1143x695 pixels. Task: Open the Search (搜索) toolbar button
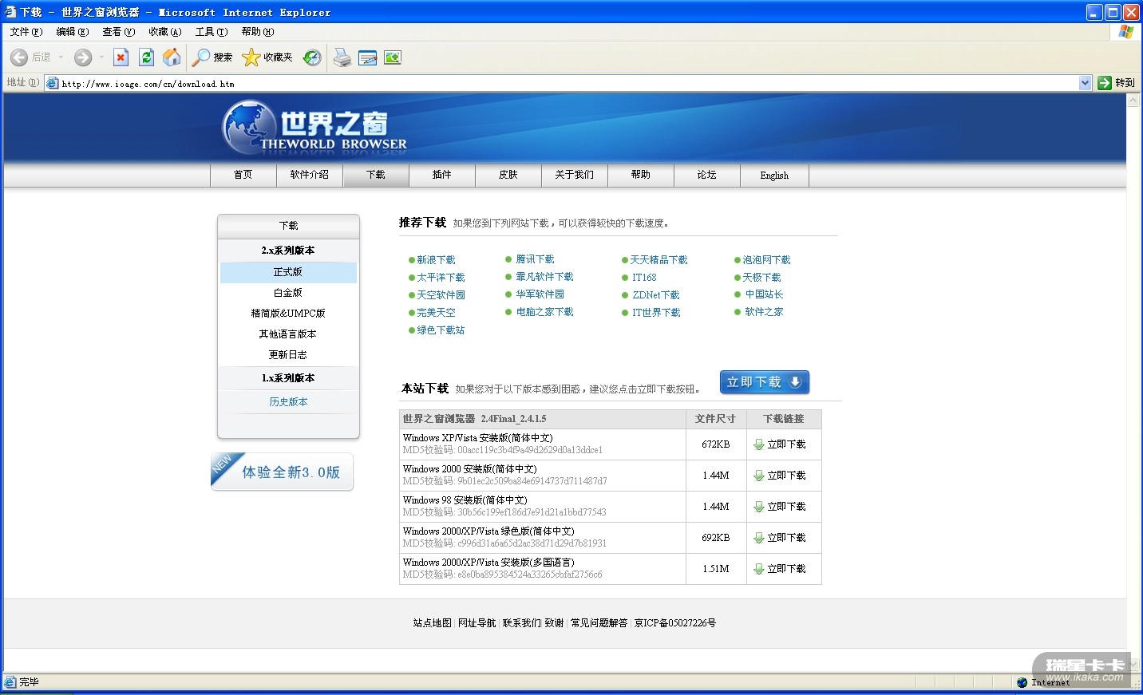tap(212, 57)
